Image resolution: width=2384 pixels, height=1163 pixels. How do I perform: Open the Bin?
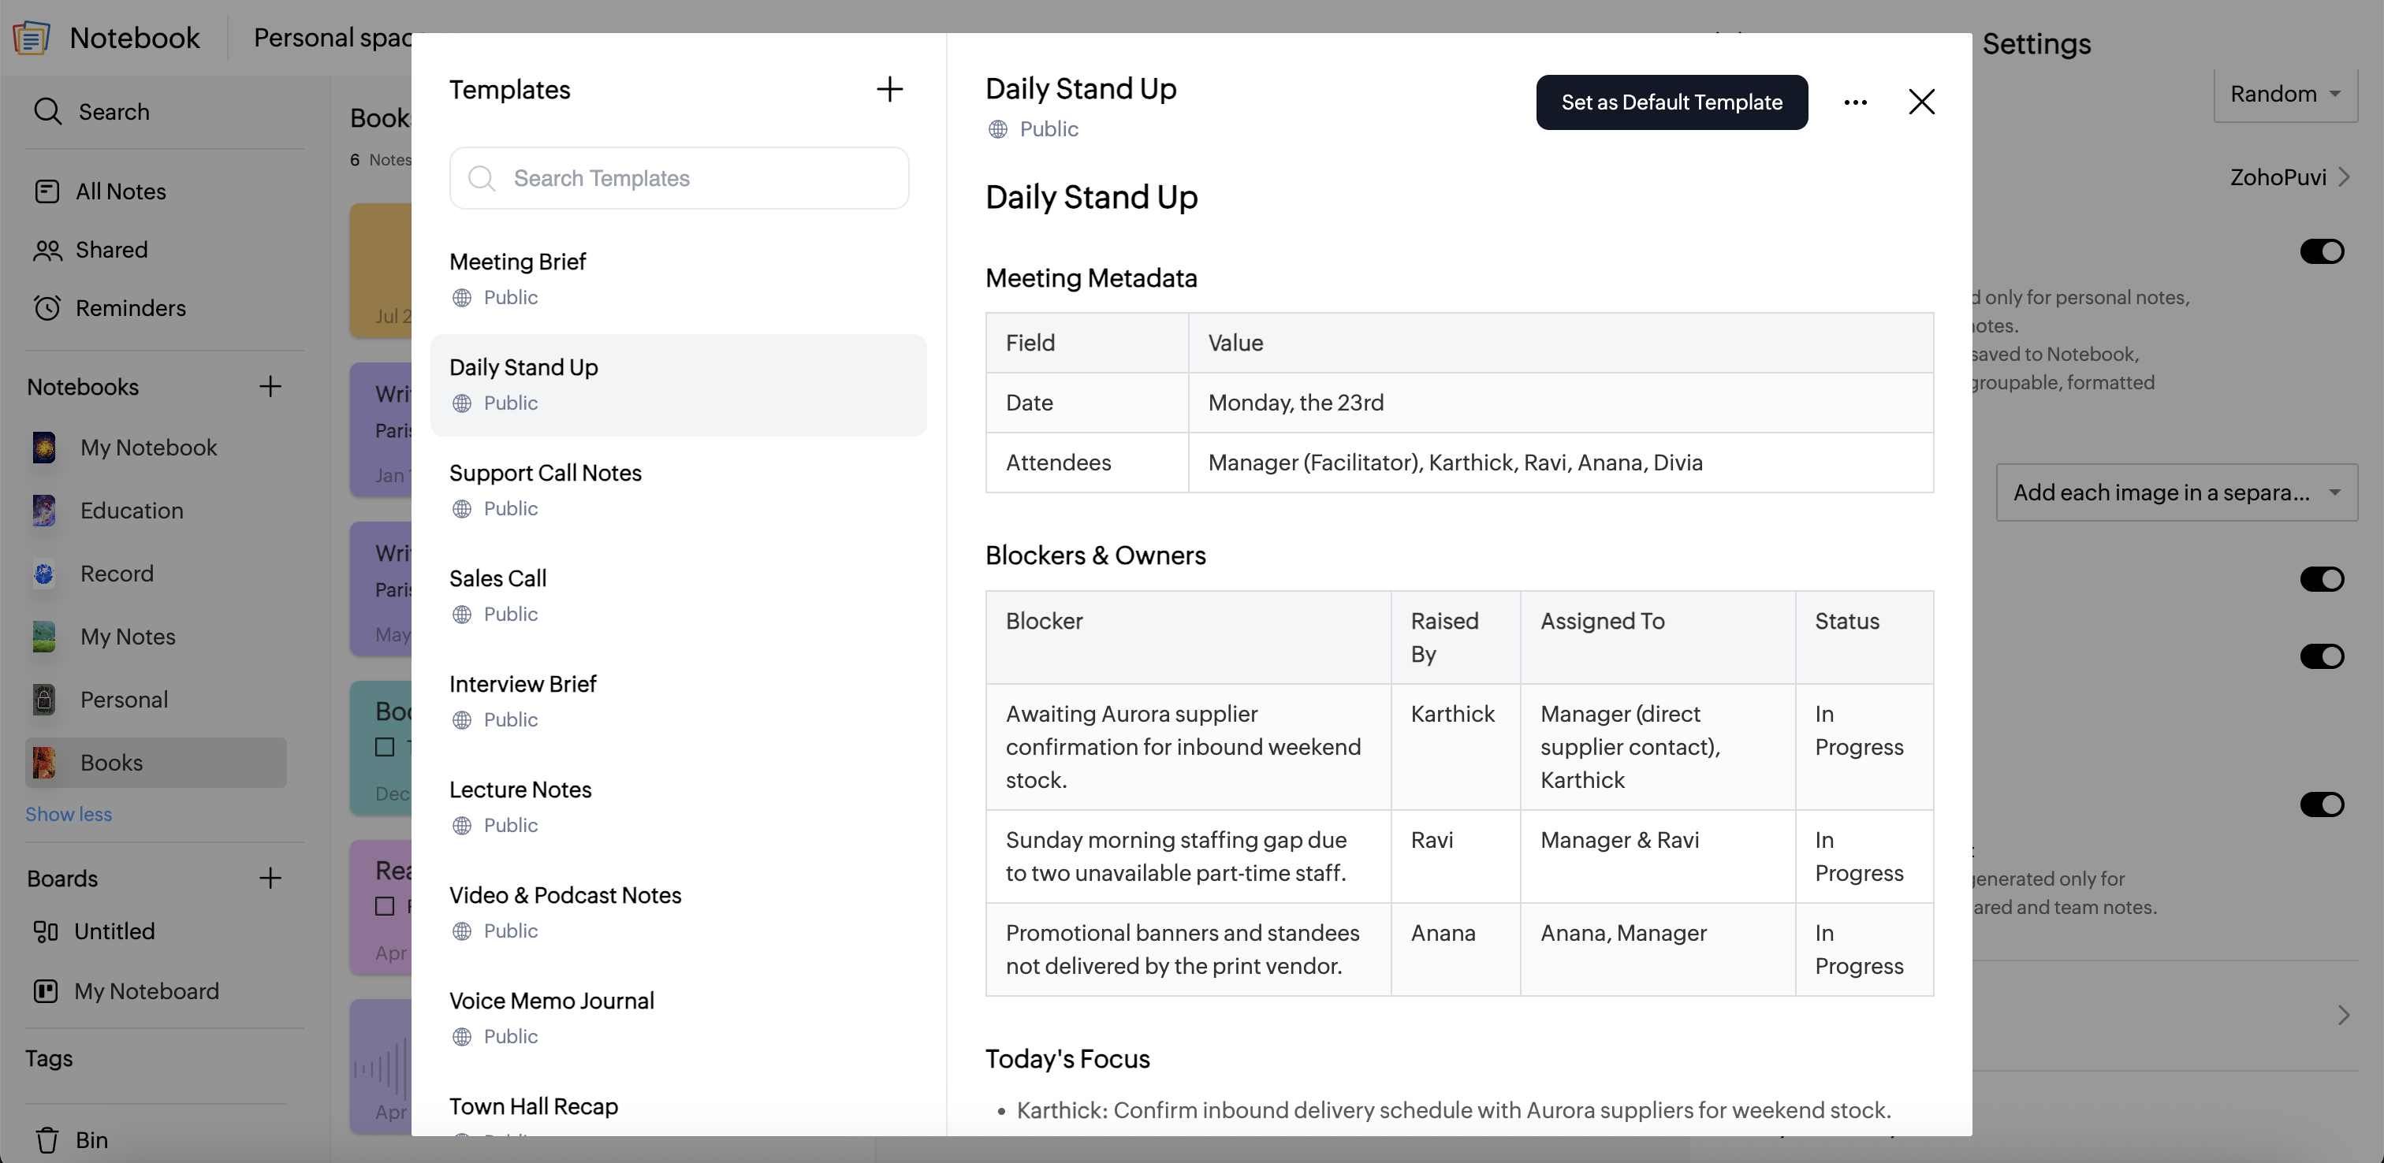tap(91, 1140)
